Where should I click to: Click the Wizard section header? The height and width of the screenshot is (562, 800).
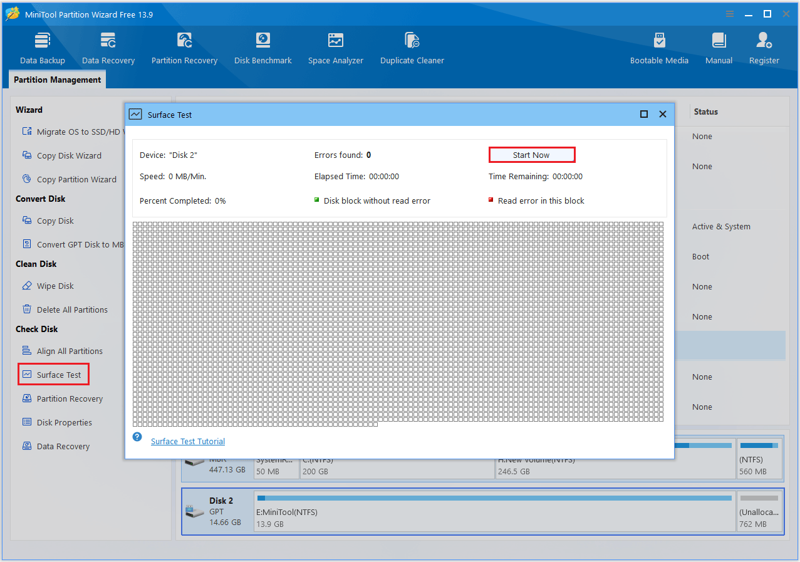[x=29, y=110]
